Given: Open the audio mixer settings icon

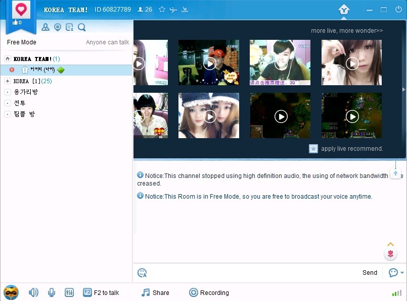Looking at the screenshot, I should pyautogui.click(x=69, y=292).
